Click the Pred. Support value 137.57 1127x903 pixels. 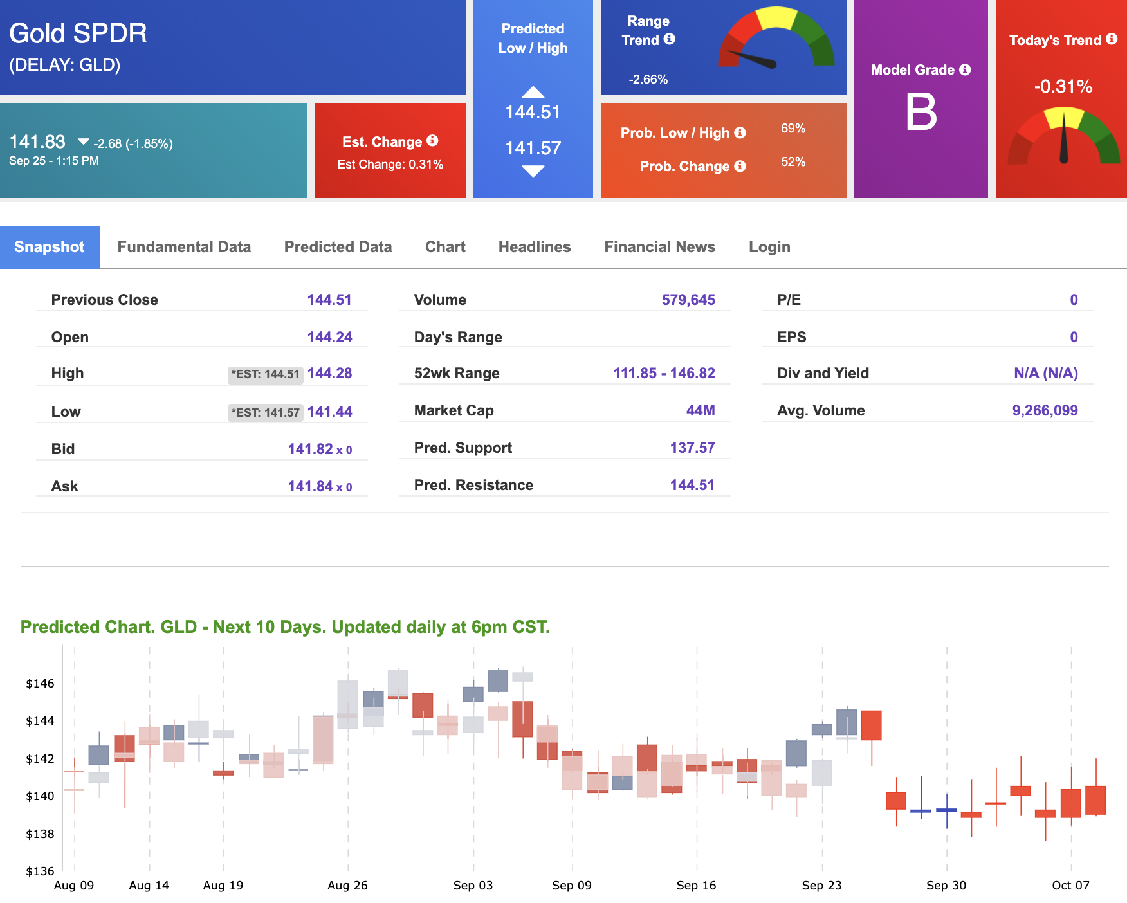click(x=692, y=448)
